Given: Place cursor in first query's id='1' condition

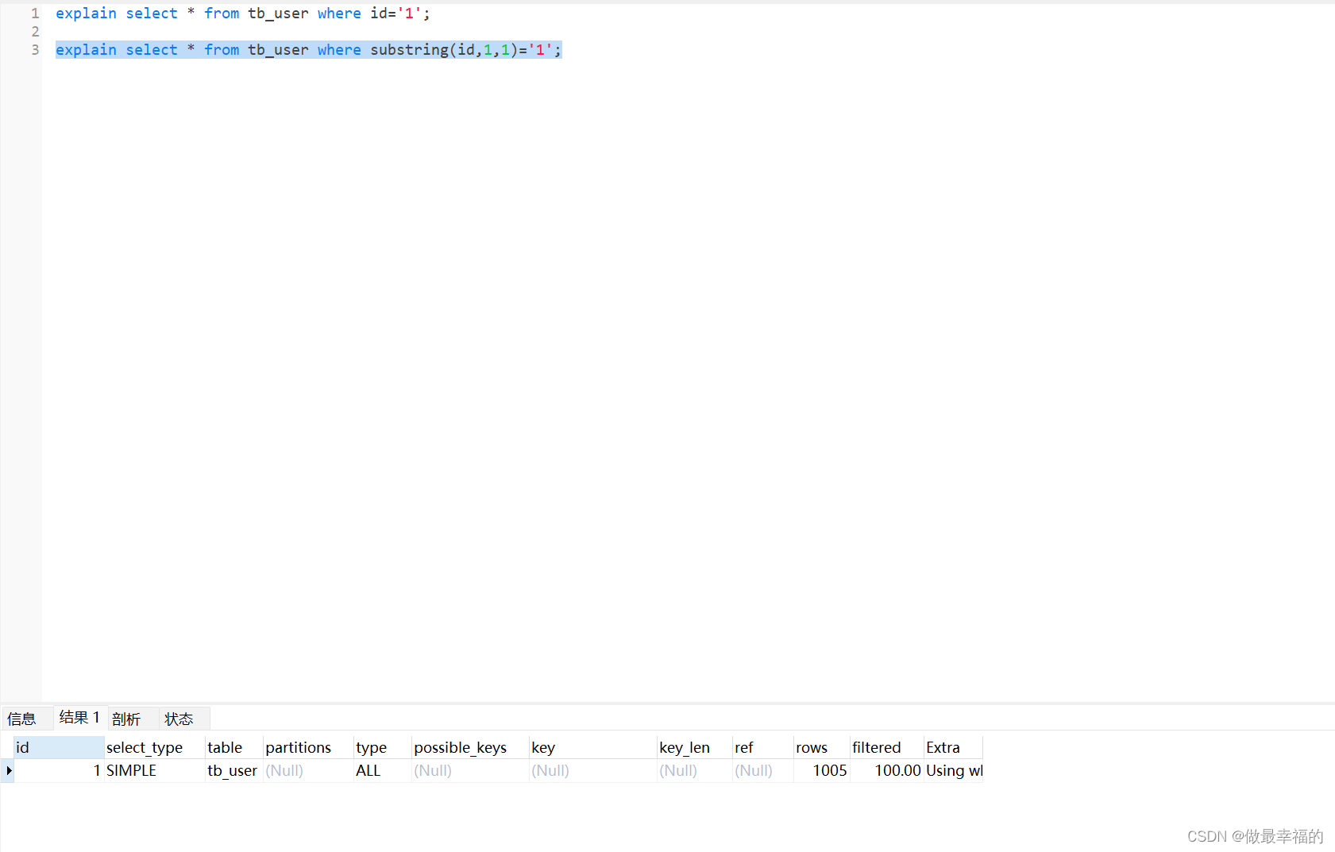Looking at the screenshot, I should pyautogui.click(x=395, y=13).
